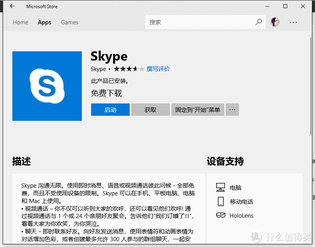
Task: Click the back arrow in title bar
Action: tap(12, 6)
